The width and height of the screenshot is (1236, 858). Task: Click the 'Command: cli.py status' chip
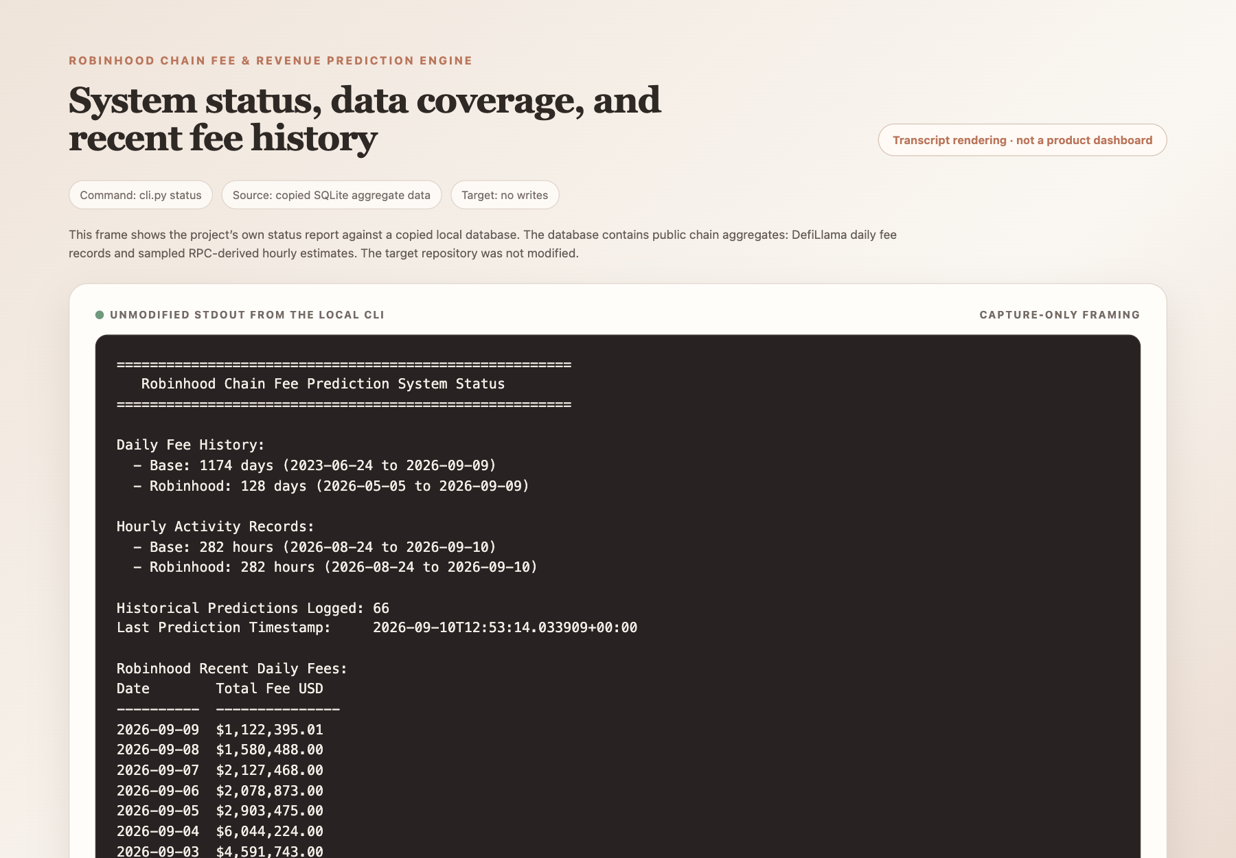pyautogui.click(x=141, y=195)
